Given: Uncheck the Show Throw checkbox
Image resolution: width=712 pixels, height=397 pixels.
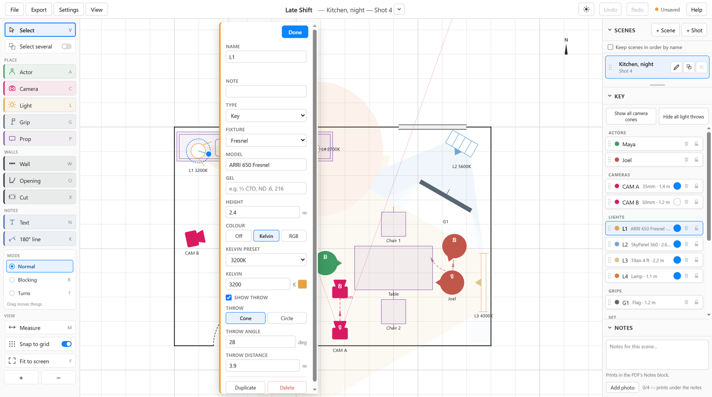Looking at the screenshot, I should click(229, 298).
